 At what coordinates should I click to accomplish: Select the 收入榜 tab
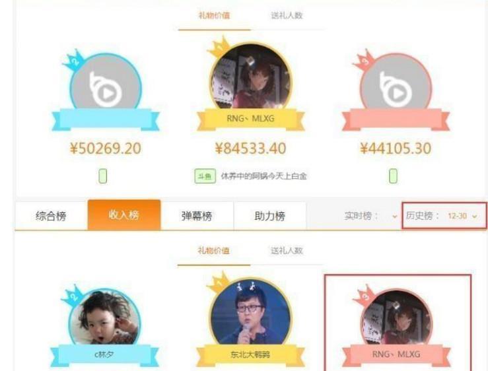[124, 215]
